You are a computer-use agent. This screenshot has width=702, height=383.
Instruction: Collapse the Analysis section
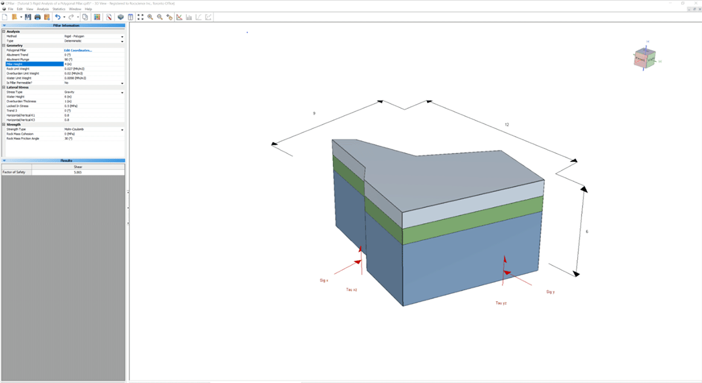point(4,31)
